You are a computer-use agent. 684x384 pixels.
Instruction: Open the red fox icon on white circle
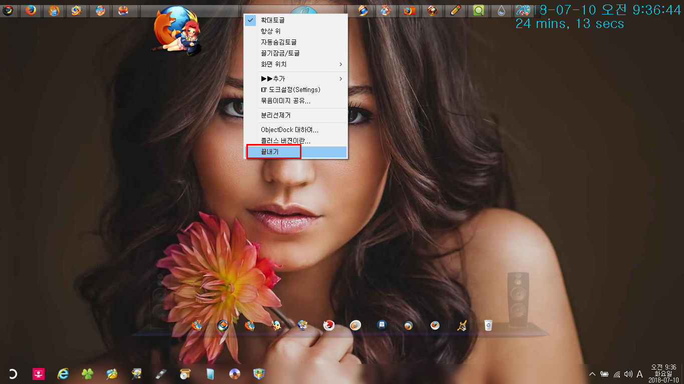(328, 325)
